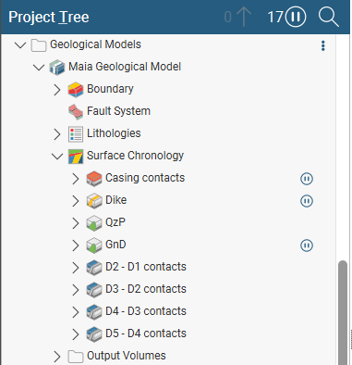Toggle the pause icon on GnD row
This screenshot has height=365, width=352.
tap(307, 245)
